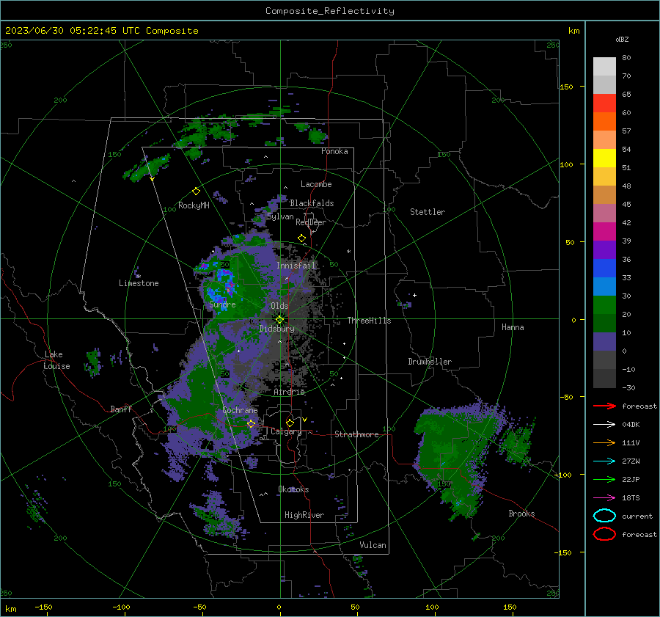The height and width of the screenshot is (617, 660).
Task: Click the magenta 18TS arrow symbol
Action: (x=604, y=497)
